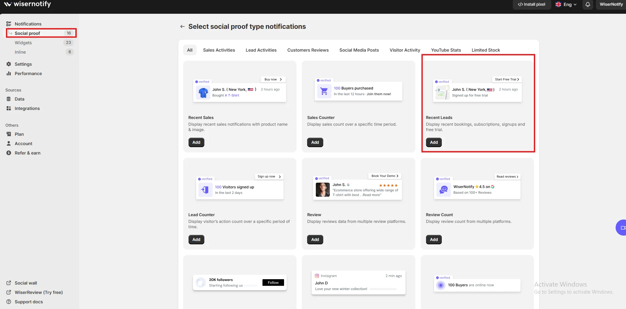Open Social proof in sidebar
The height and width of the screenshot is (309, 626).
(41, 33)
